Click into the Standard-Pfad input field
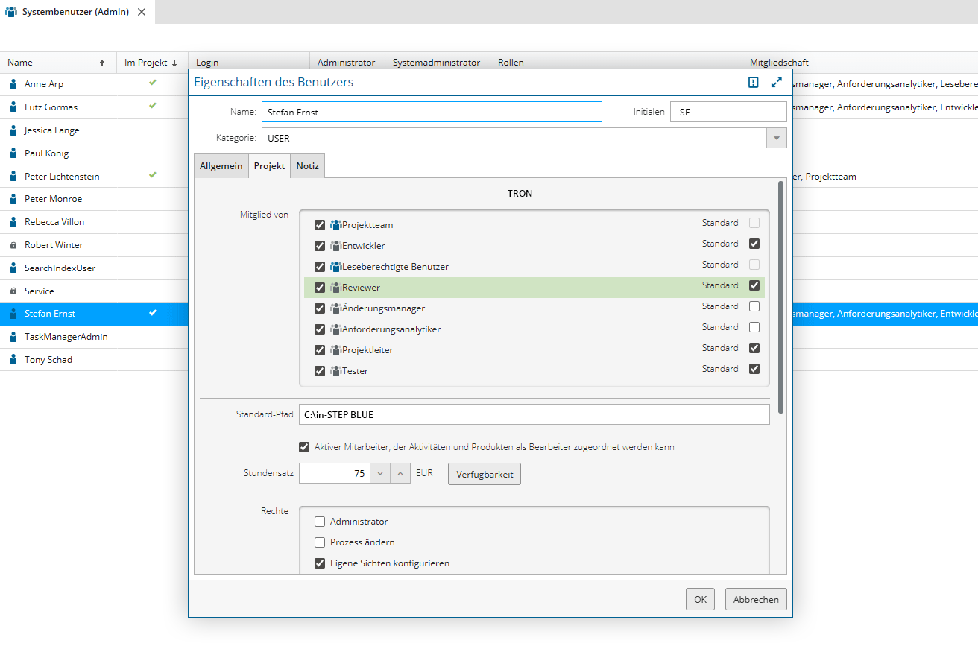 click(533, 414)
